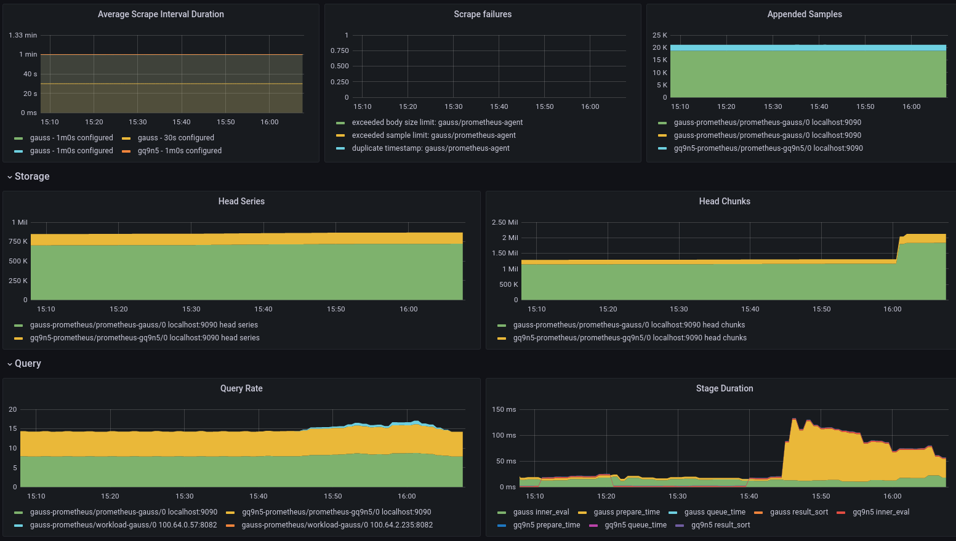This screenshot has width=956, height=541.
Task: Toggle 'gauss result_sort' legend entry
Action: [799, 512]
